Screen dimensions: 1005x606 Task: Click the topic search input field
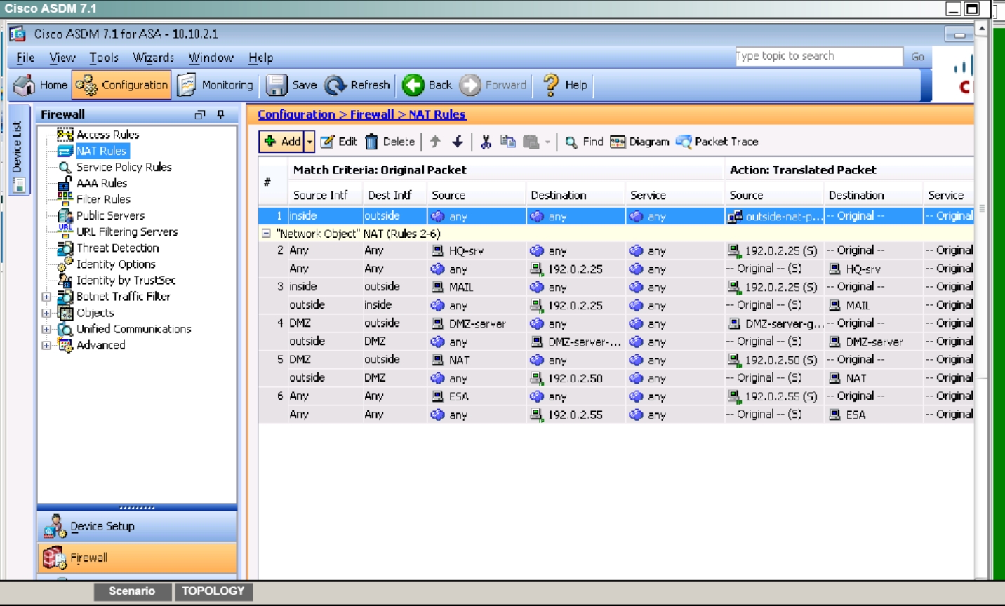(x=818, y=56)
